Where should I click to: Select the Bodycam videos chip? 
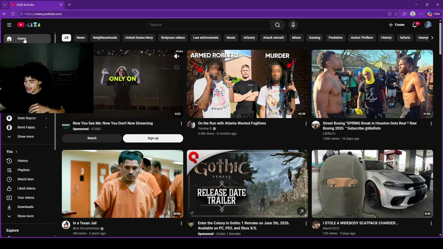coord(173,38)
